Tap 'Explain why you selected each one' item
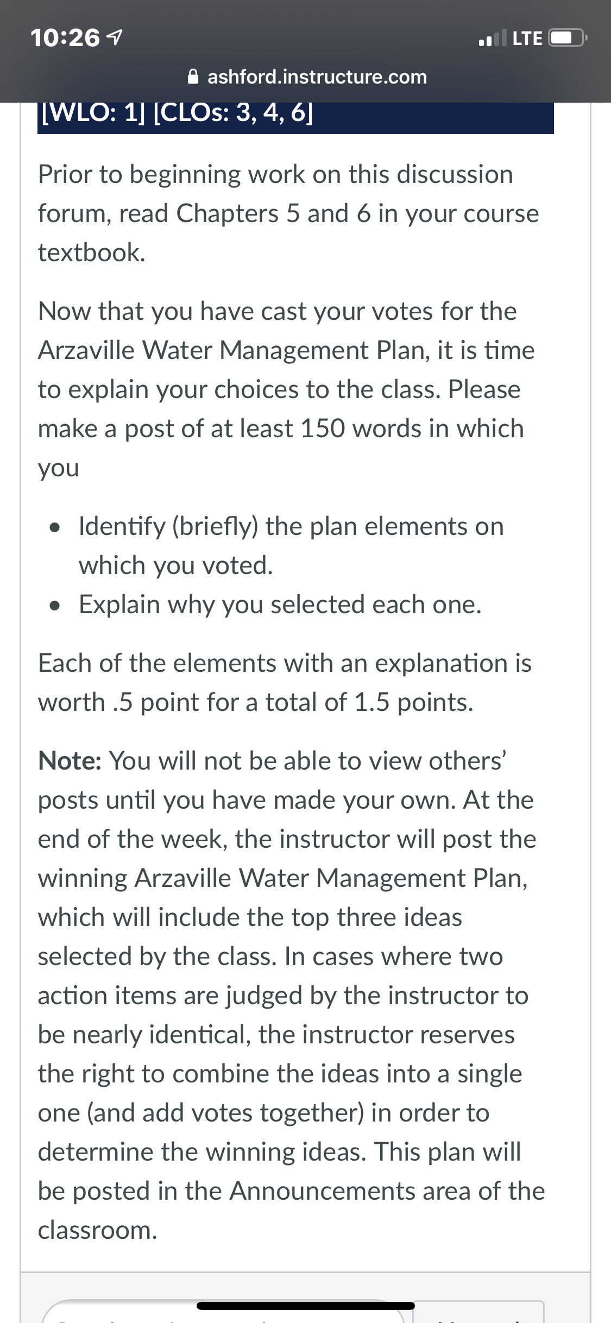This screenshot has height=1323, width=611. [280, 604]
